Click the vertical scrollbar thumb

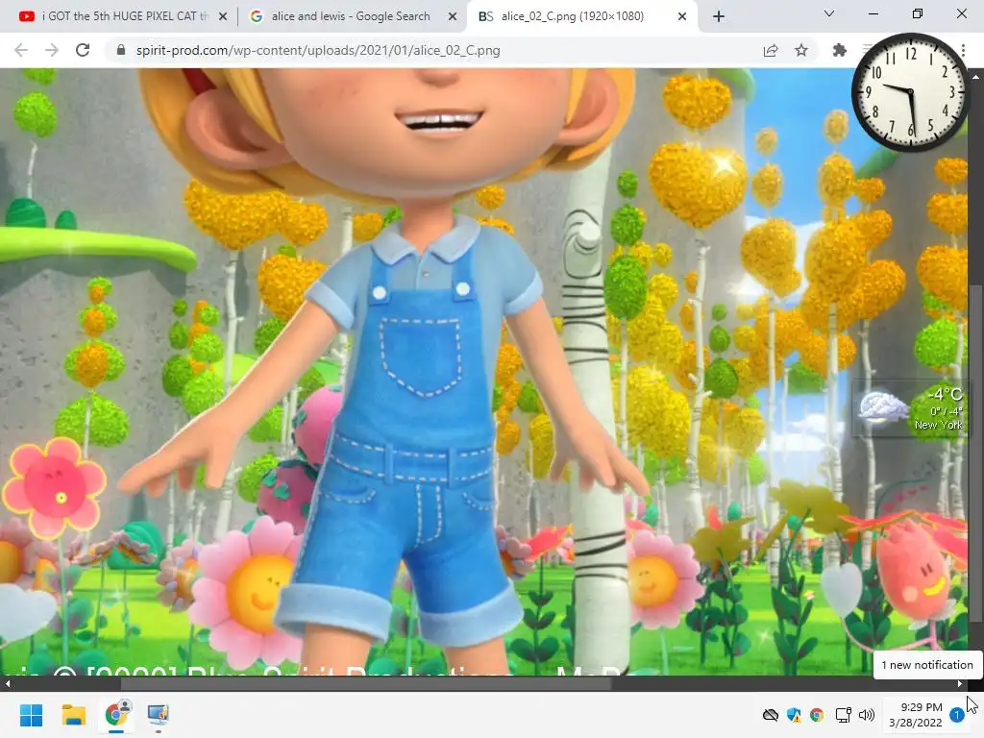coord(975,453)
